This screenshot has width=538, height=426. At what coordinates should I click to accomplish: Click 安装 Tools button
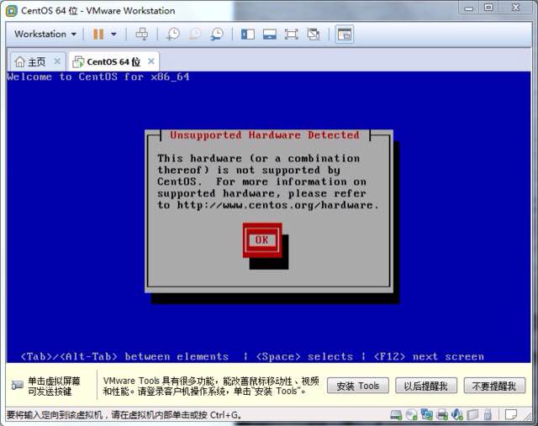[358, 386]
